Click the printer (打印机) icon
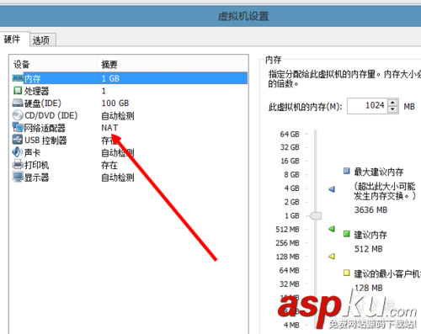 pos(18,165)
